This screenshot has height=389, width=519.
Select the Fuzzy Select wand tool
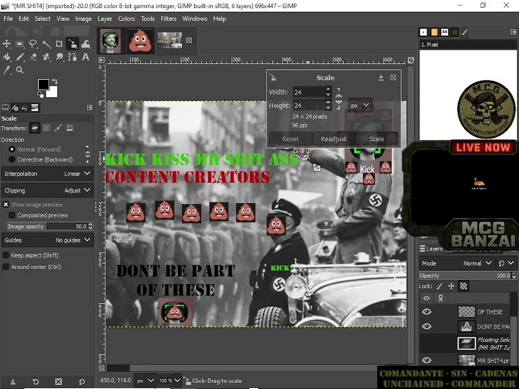(46, 44)
